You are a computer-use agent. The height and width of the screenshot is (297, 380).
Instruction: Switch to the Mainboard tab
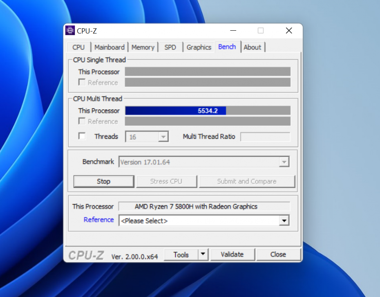pos(109,47)
